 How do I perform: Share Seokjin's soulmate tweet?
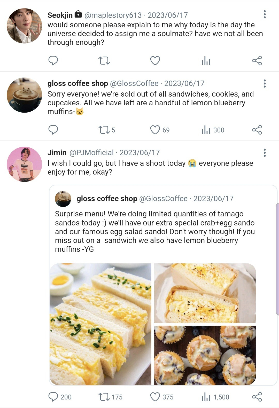coord(257,61)
